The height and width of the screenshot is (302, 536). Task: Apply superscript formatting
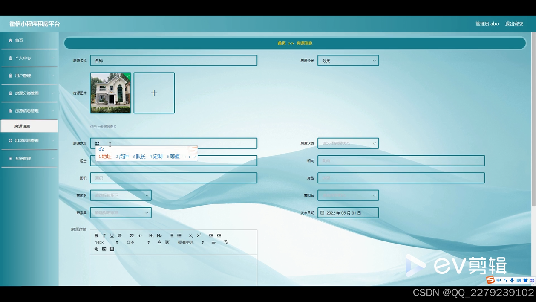click(x=199, y=235)
